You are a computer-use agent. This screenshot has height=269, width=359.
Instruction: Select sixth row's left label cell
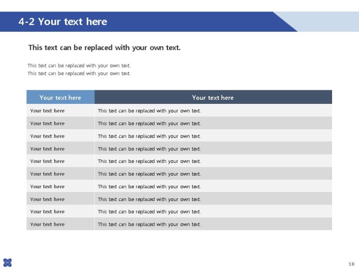point(60,174)
